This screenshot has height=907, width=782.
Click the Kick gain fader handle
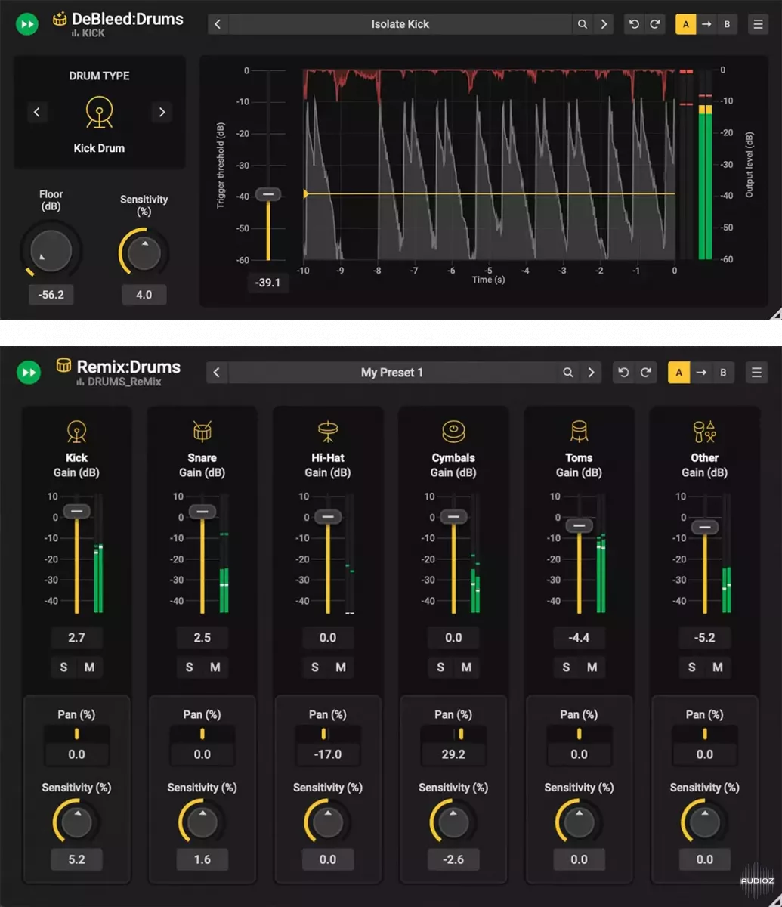pyautogui.click(x=76, y=511)
